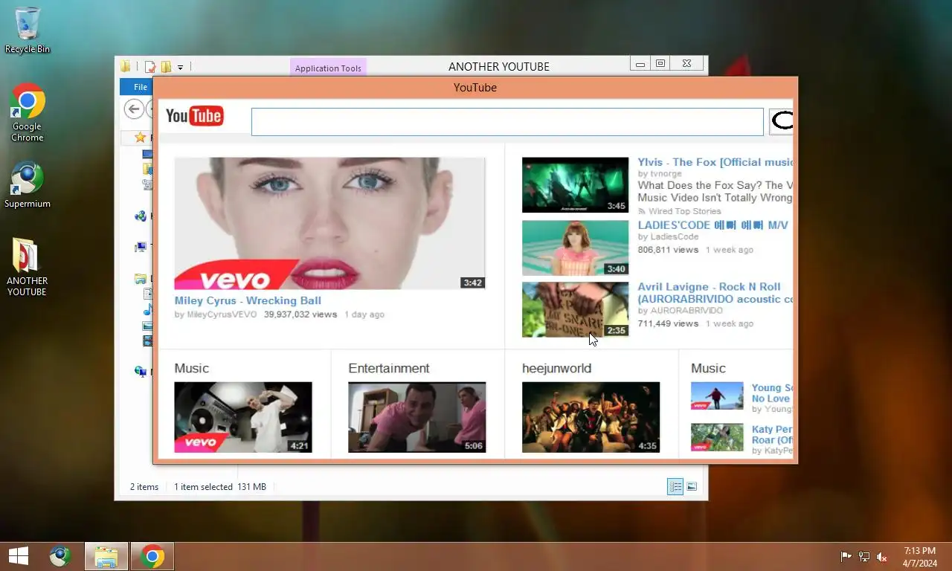Click the Entertainment section heading

point(389,368)
